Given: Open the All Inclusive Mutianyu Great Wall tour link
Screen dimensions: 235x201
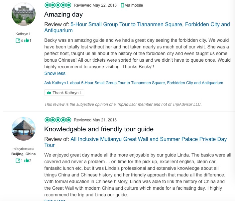Looking at the screenshot, I should pos(149,139).
